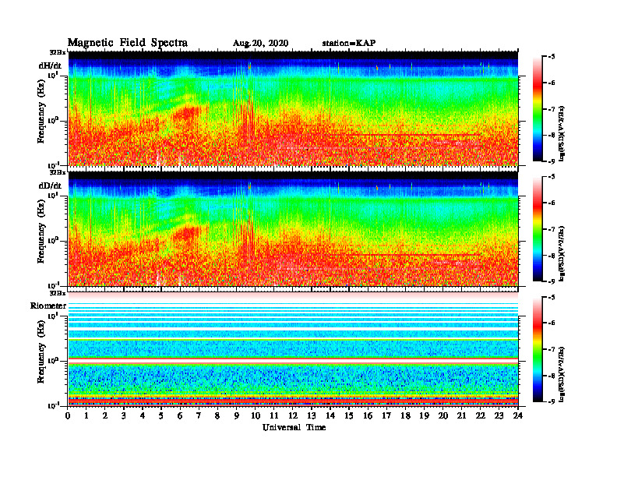Select the date text "Aug.20, 2020"
This screenshot has width=617, height=477.
pos(260,44)
